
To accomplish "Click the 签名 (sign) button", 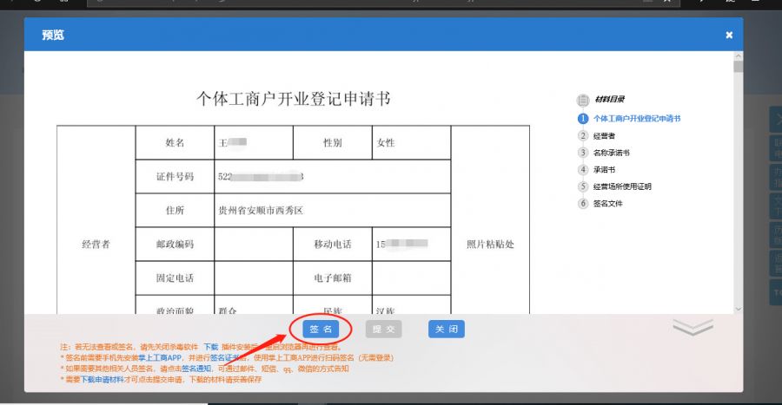I will [x=321, y=329].
